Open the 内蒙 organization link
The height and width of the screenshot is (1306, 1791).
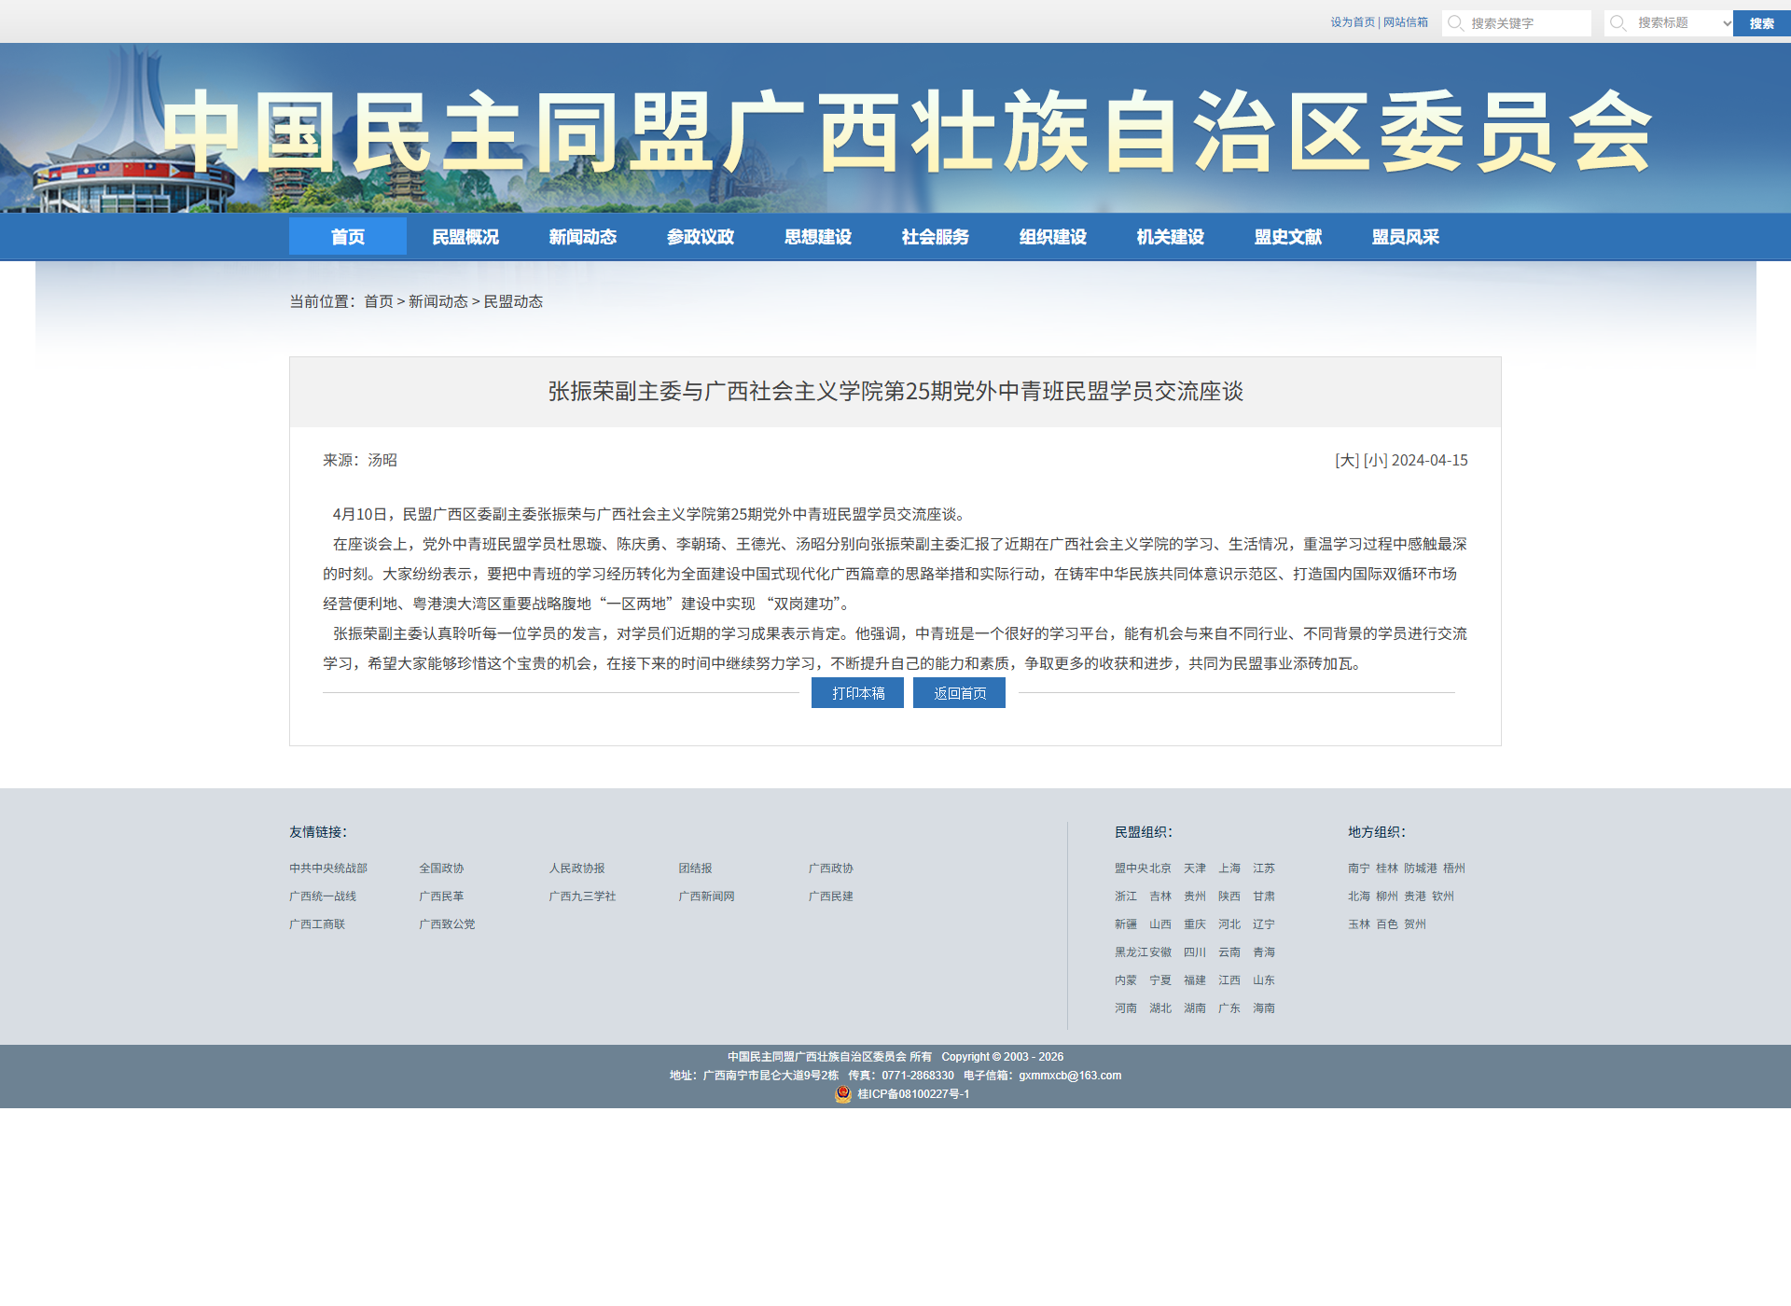pyautogui.click(x=1126, y=980)
